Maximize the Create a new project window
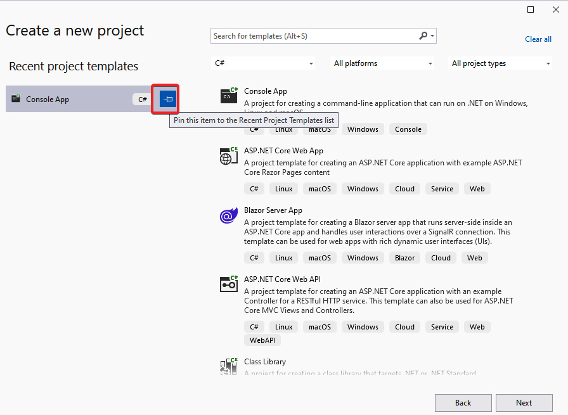Viewport: 568px width, 415px height. click(x=531, y=10)
